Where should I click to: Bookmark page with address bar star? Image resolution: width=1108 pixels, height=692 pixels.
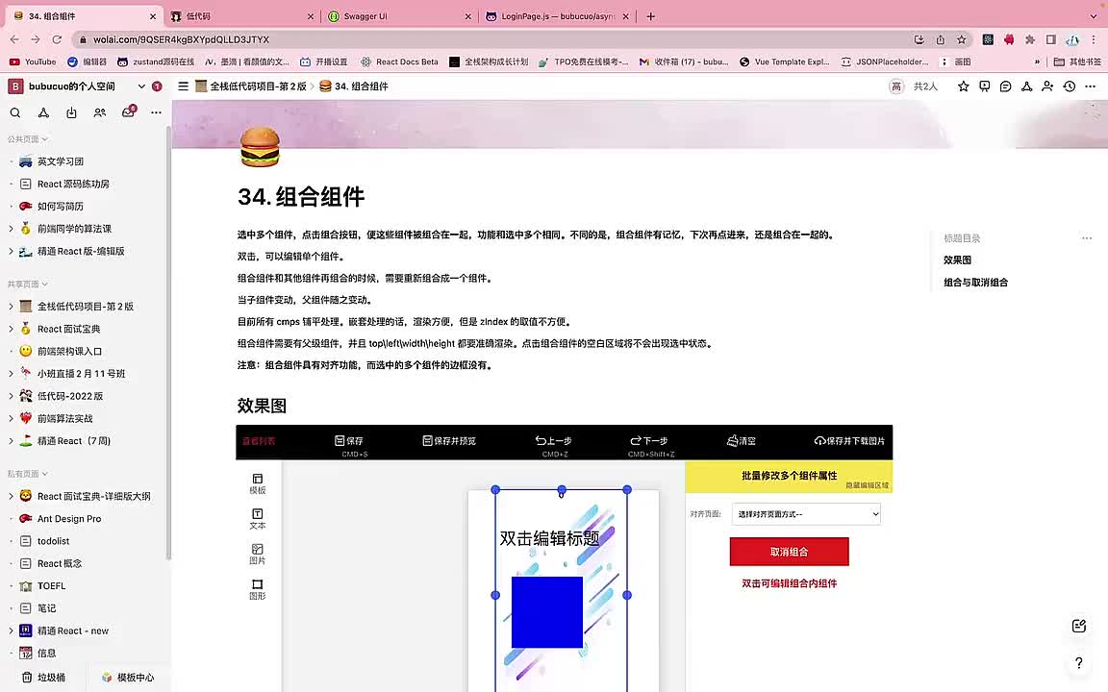[961, 39]
